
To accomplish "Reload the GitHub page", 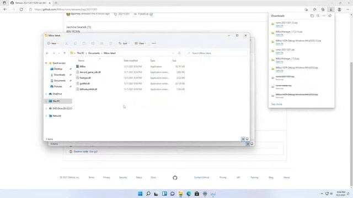I will pyautogui.click(x=21, y=9).
